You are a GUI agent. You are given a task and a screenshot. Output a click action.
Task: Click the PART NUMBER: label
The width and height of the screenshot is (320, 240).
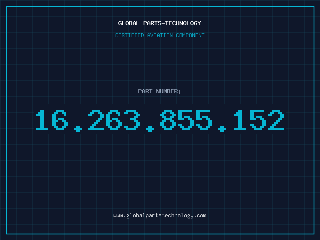[x=160, y=91]
